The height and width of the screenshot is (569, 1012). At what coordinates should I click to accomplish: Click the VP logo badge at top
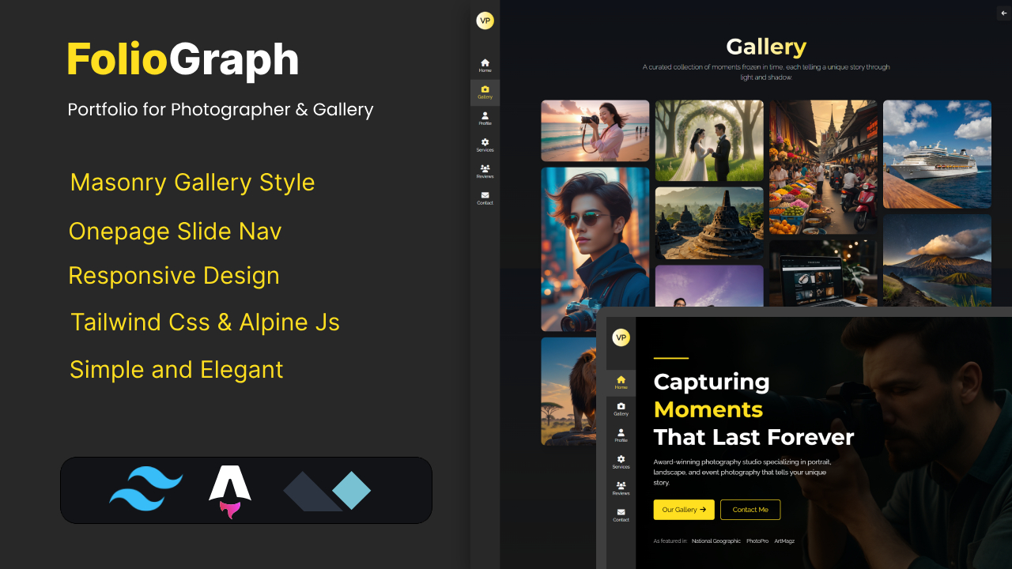point(485,21)
